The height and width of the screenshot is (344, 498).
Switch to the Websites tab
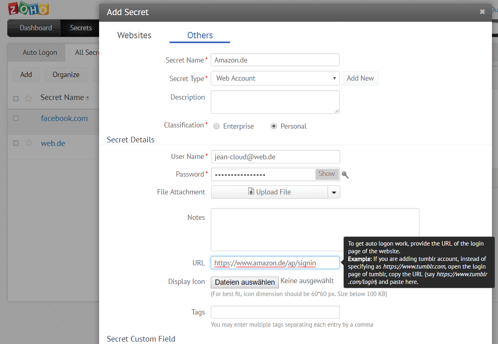134,35
